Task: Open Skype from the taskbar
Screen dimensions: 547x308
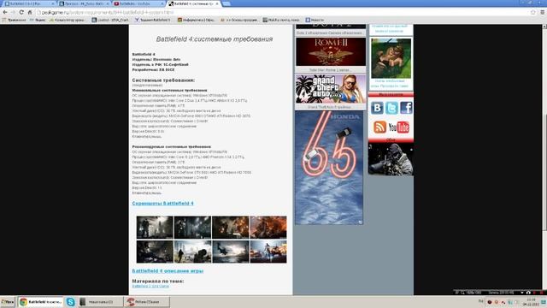Action: 70,302
